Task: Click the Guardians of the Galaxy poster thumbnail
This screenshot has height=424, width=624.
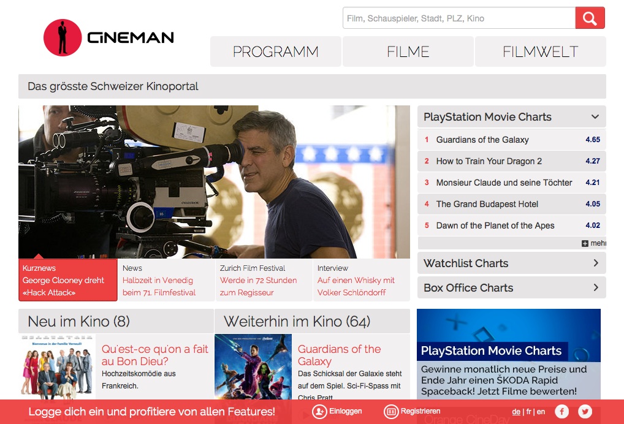Action: (x=253, y=368)
